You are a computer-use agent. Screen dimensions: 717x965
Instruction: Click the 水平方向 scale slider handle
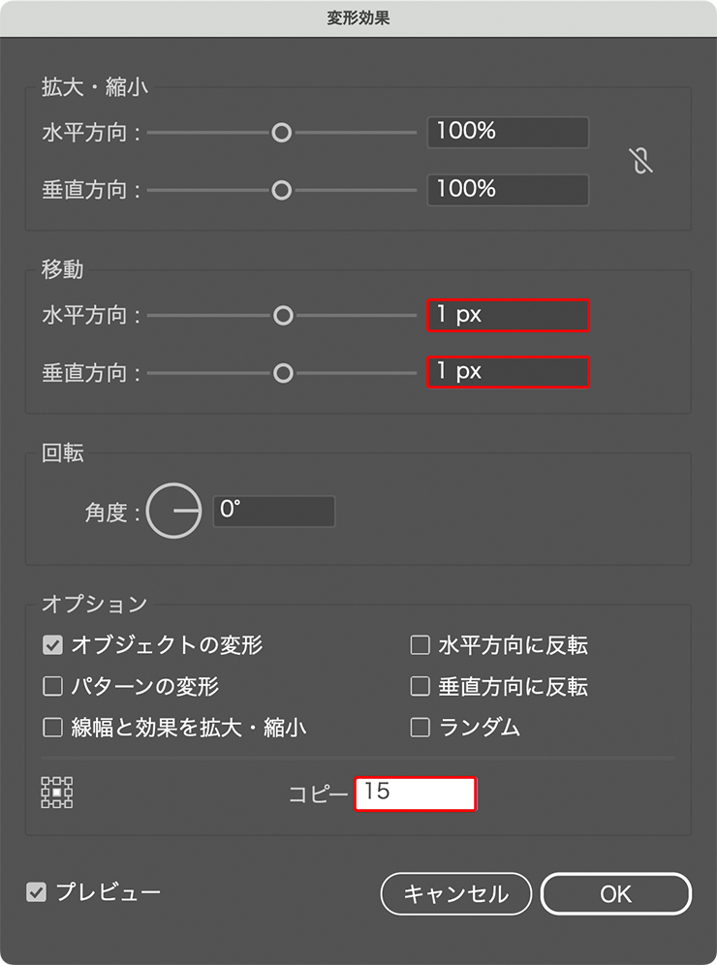point(282,133)
